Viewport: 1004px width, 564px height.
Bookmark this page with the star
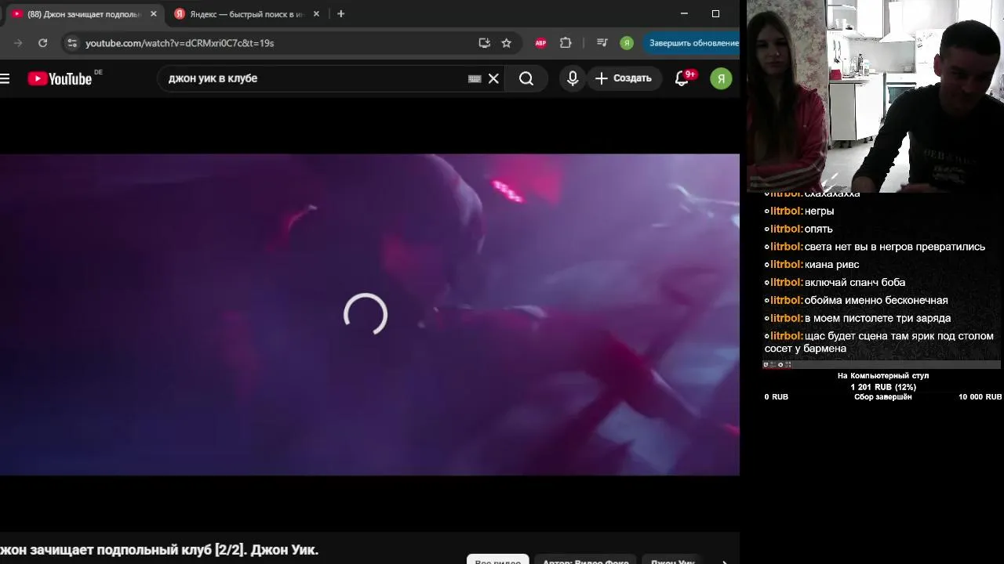click(506, 43)
